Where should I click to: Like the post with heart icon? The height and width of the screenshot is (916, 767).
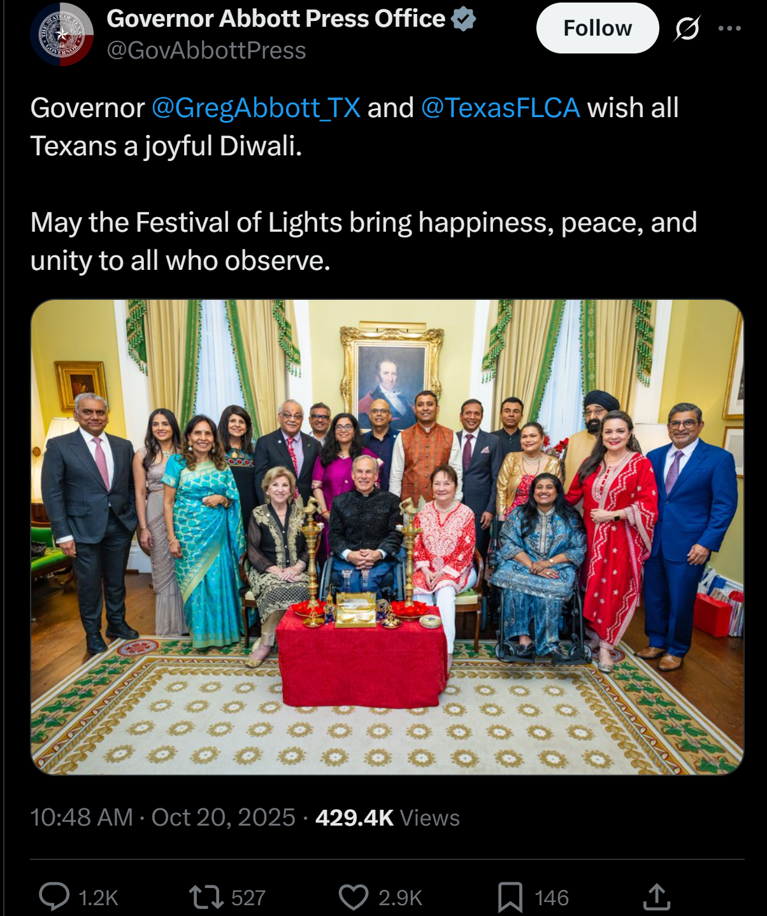coord(354,897)
